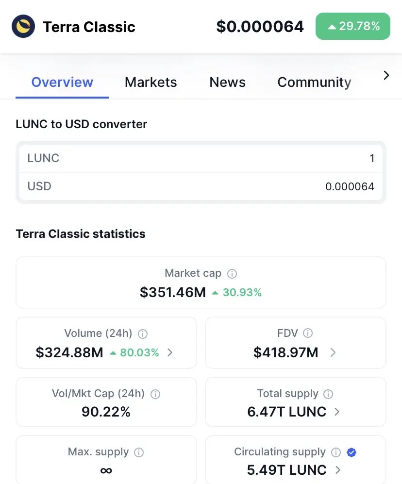Viewport: 402px width, 484px height.
Task: Go to the Community tab
Action: click(314, 82)
